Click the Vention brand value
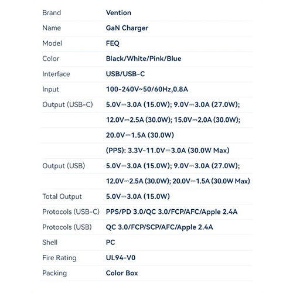This screenshot has width=293, height=293. (x=118, y=13)
